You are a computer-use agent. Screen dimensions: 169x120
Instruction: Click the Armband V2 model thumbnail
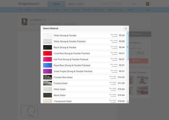tap(29, 111)
